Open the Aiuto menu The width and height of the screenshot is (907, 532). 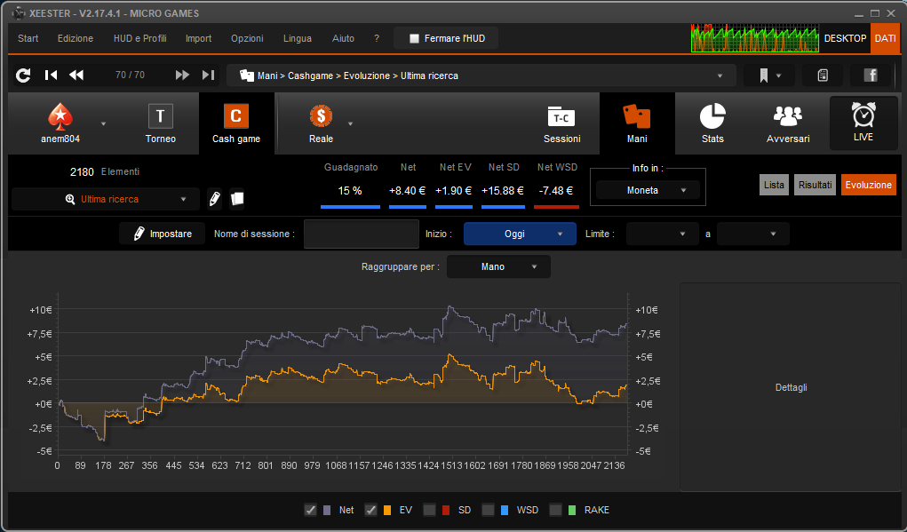[343, 38]
